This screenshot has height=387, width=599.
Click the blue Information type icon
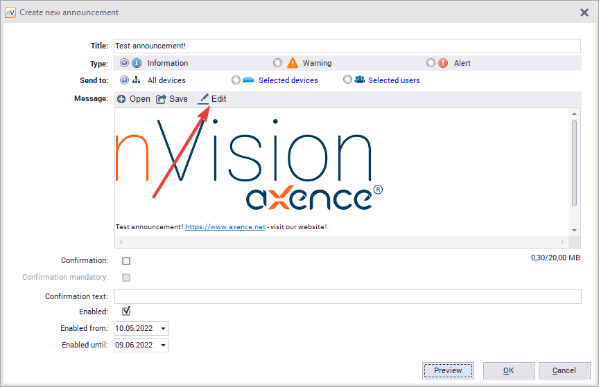coord(137,63)
